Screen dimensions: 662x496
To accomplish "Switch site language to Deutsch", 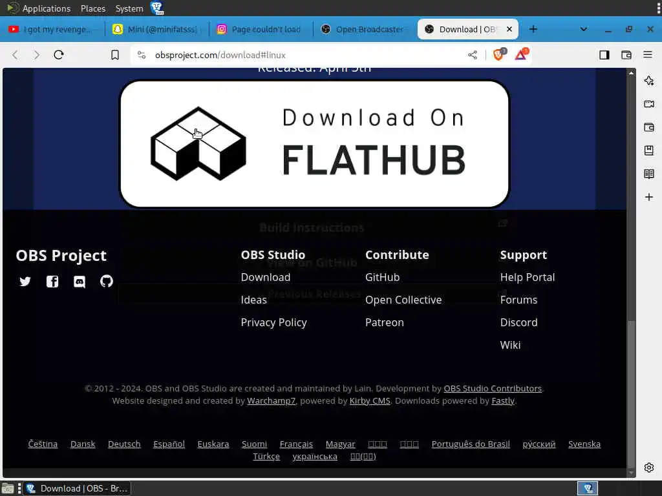I will click(124, 444).
